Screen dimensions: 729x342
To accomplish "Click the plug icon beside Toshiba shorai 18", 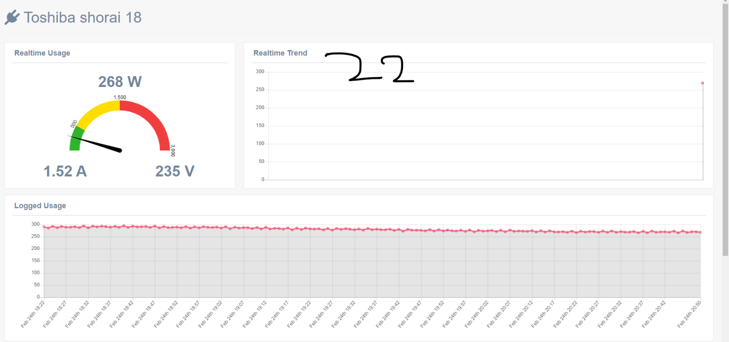I will pyautogui.click(x=12, y=17).
